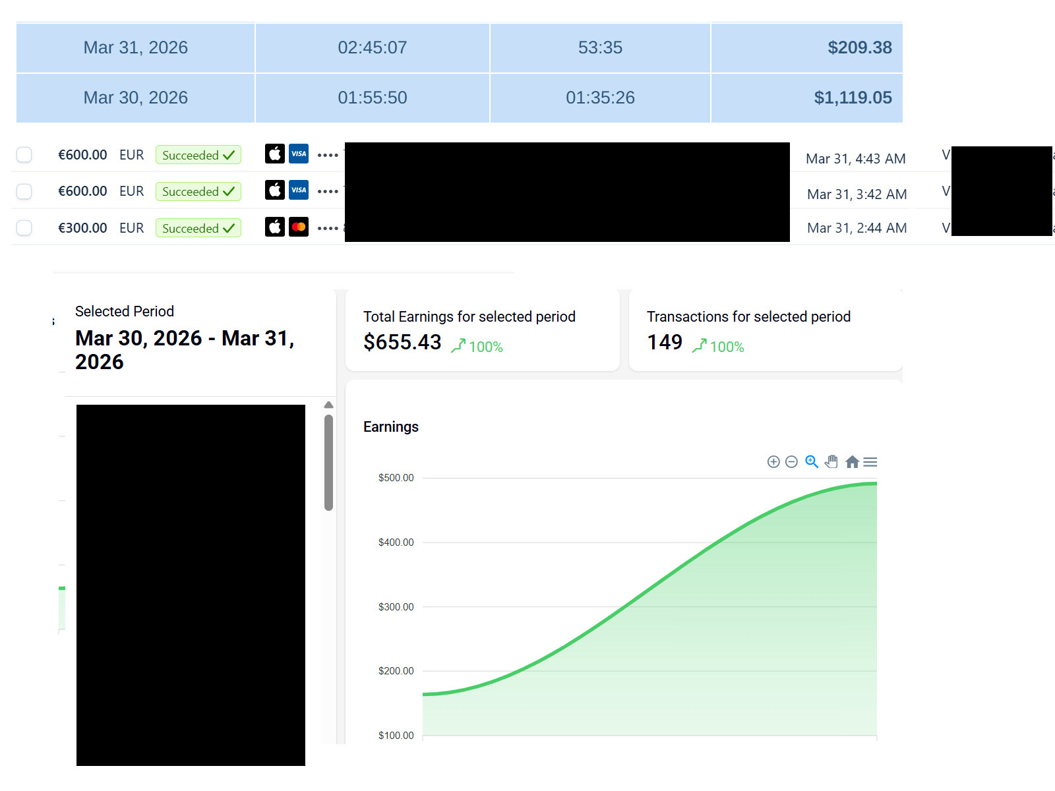Tick checkbox for Mar 31, 3:42 AM payment

[24, 191]
